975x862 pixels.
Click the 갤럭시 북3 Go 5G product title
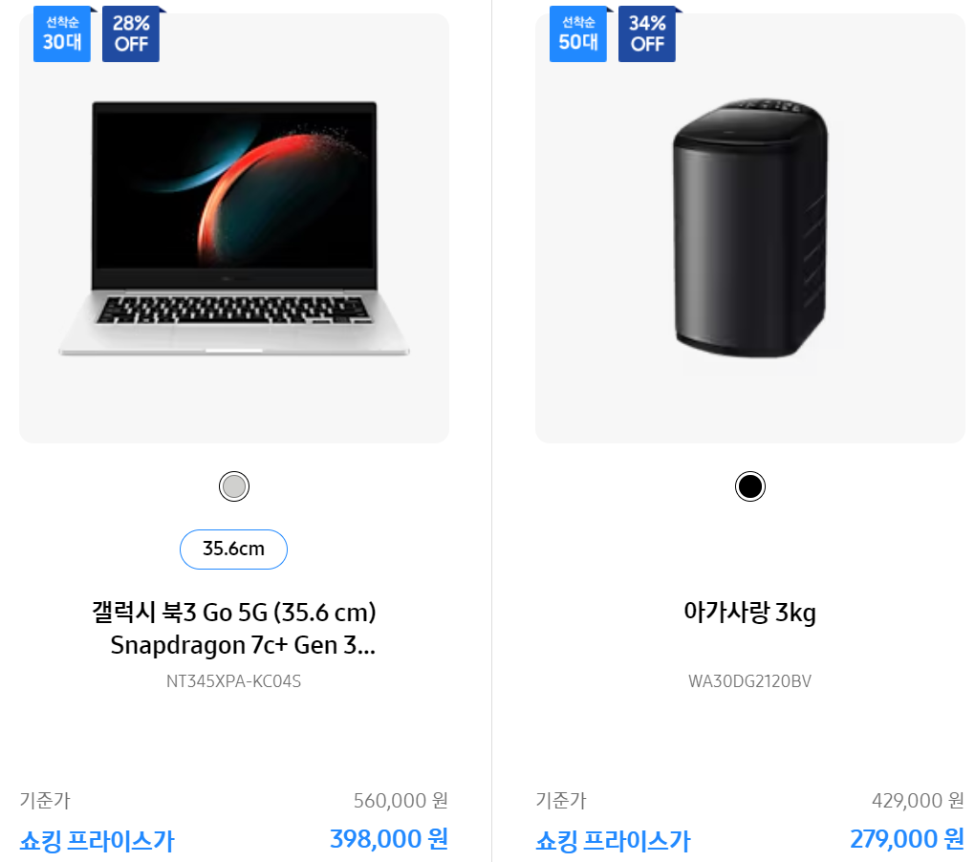[x=233, y=613]
